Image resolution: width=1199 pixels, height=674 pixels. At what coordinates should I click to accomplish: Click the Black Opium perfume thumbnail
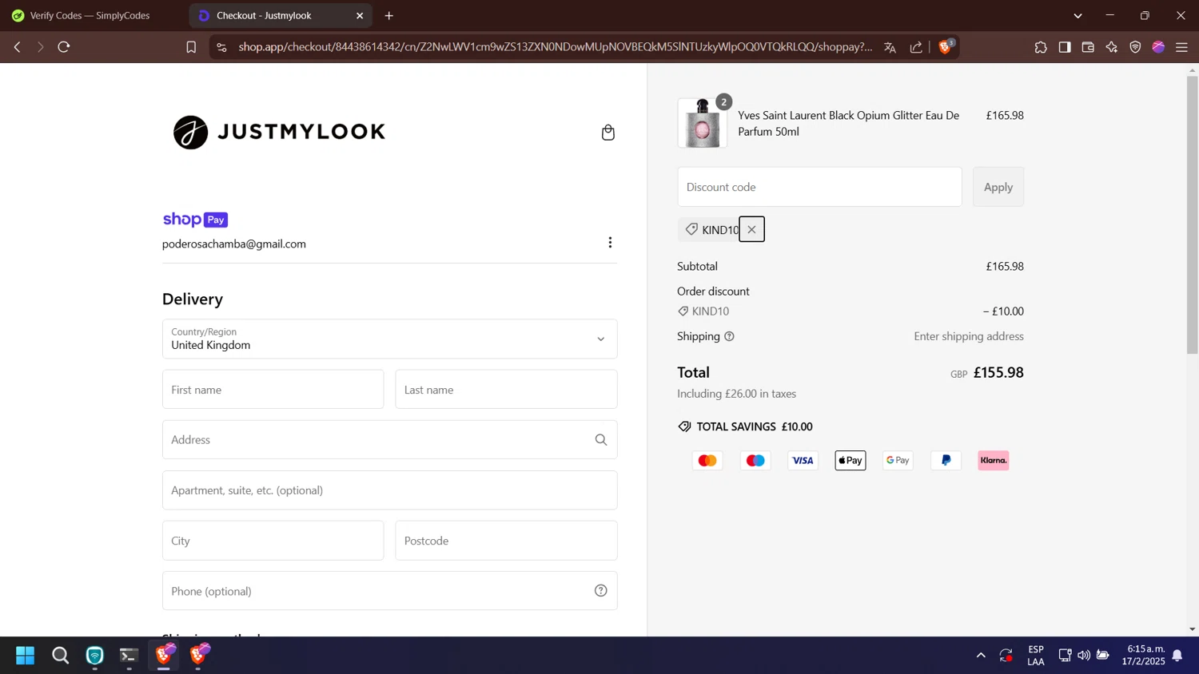click(x=703, y=123)
